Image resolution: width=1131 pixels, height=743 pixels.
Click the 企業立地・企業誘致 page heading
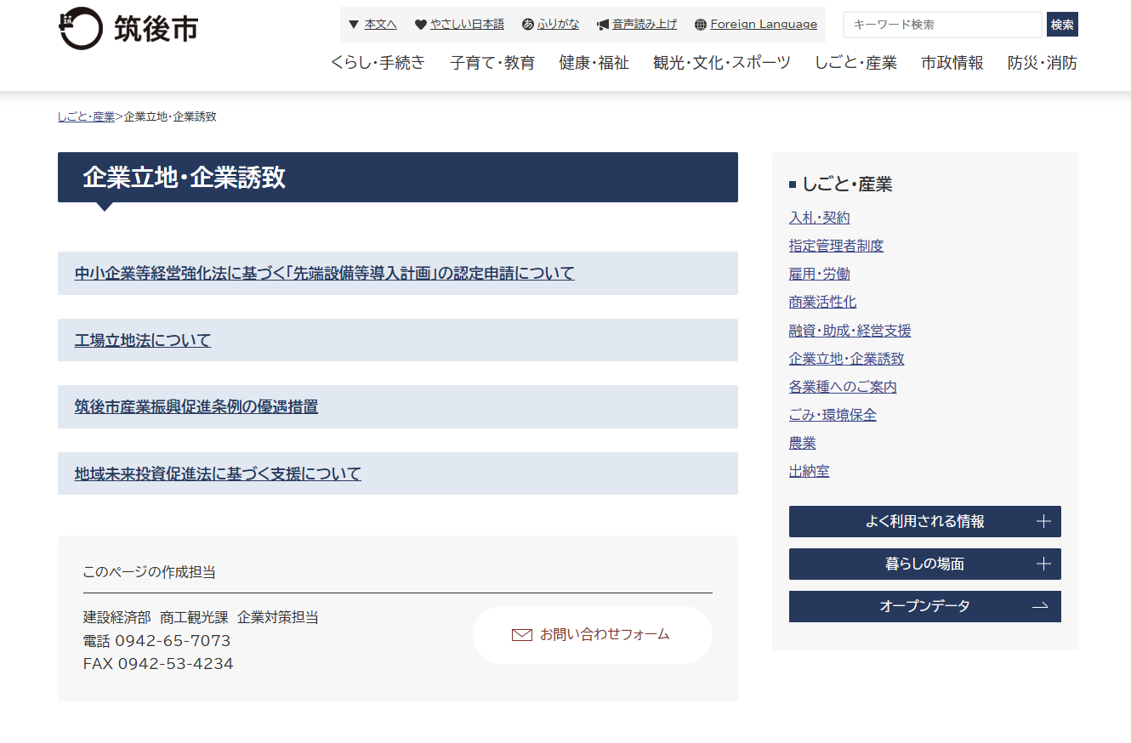click(184, 178)
